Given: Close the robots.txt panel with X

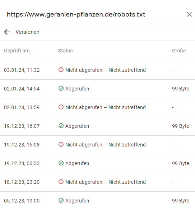Looking at the screenshot, I should coord(189,14).
